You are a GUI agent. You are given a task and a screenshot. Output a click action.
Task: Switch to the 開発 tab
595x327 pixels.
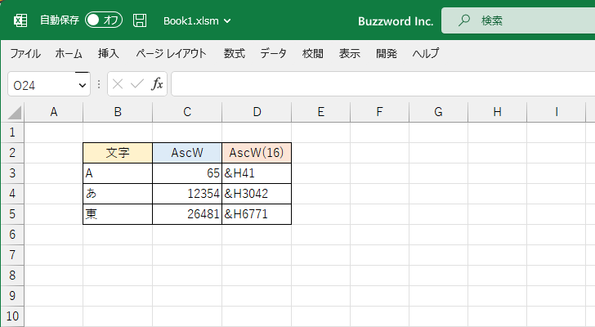[x=387, y=53]
